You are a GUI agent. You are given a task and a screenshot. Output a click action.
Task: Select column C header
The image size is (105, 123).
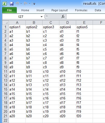[x=51, y=23]
